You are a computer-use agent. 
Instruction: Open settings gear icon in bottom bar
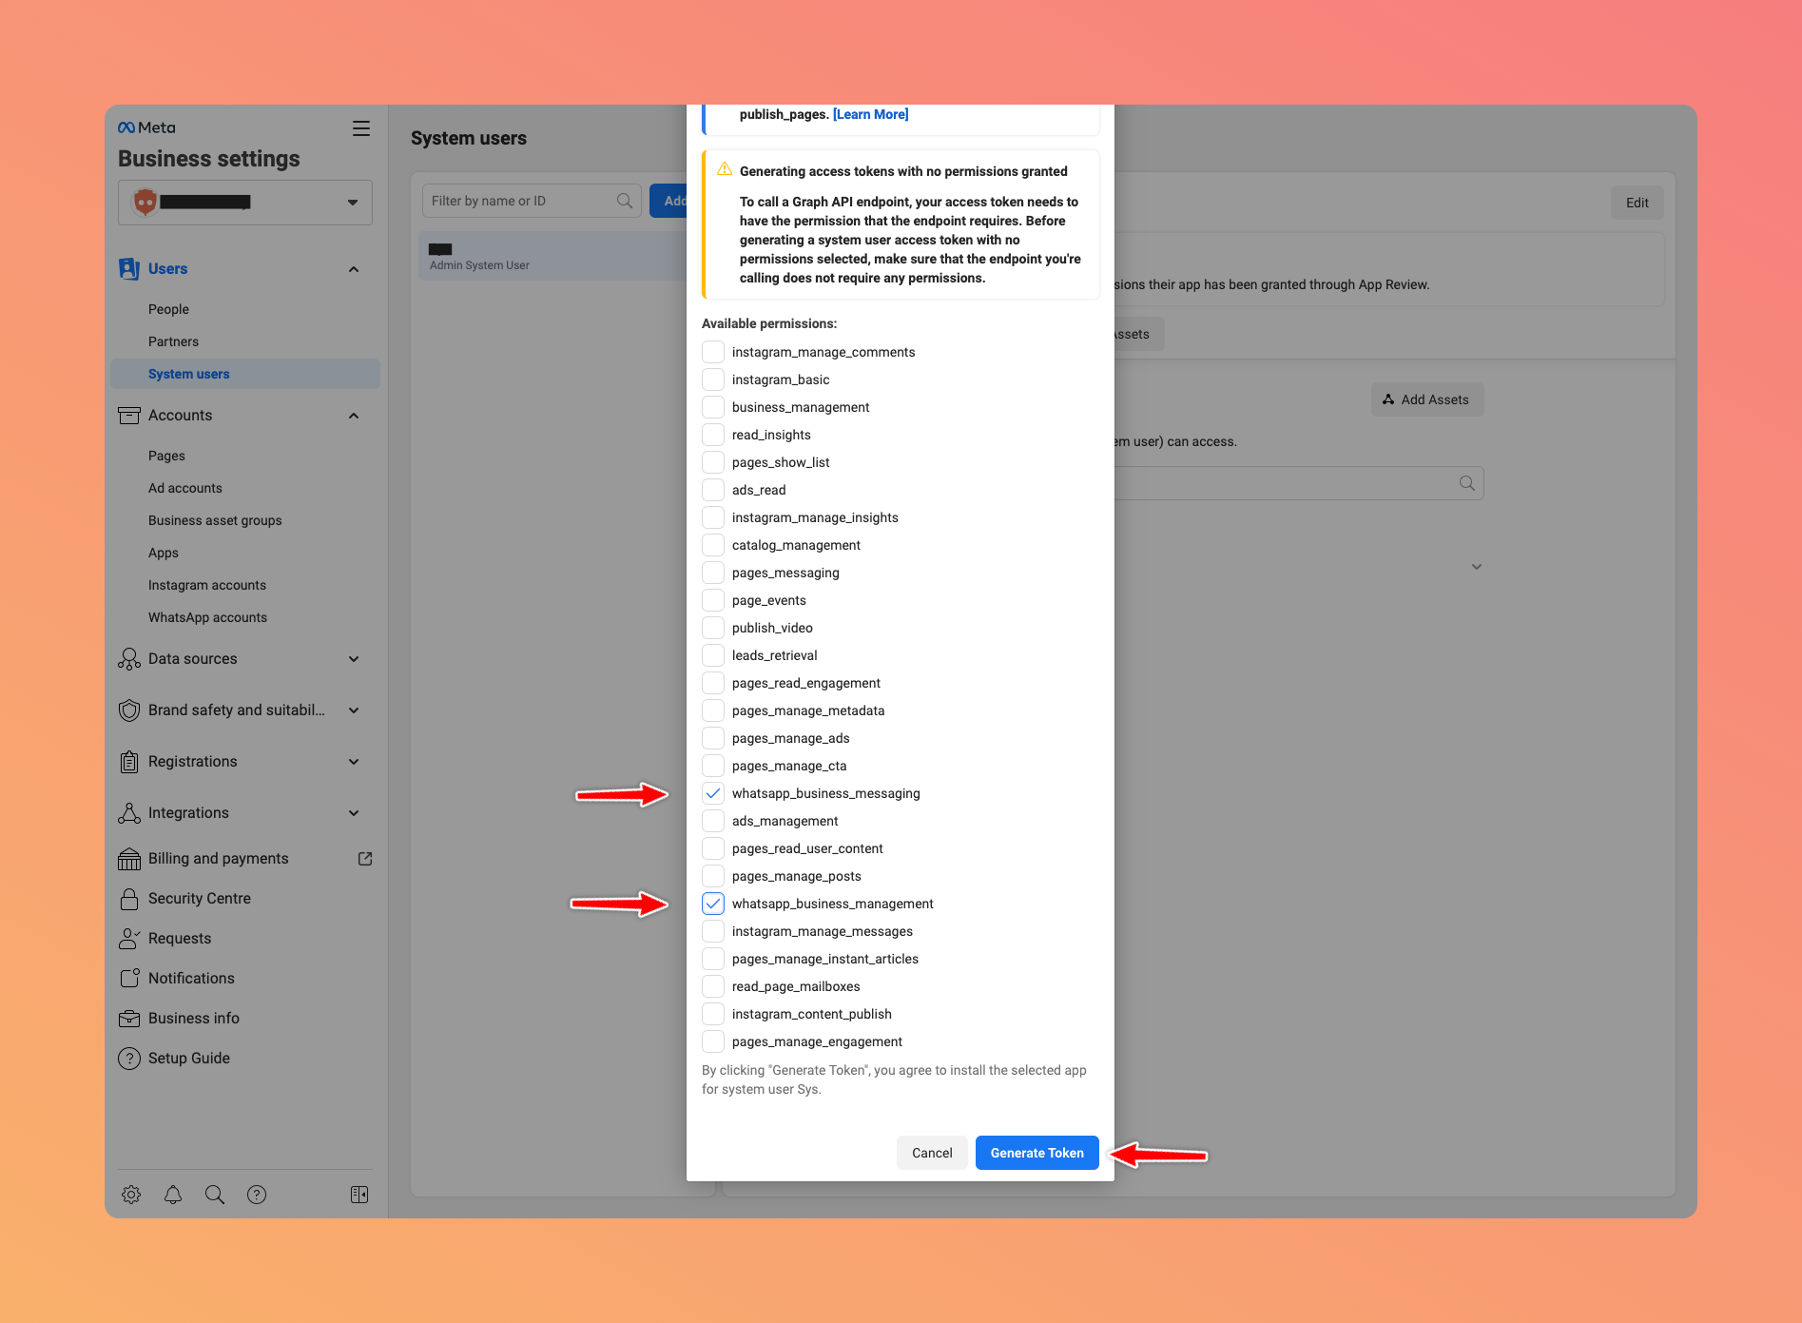point(131,1195)
